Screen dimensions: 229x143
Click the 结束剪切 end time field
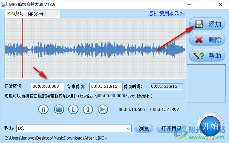tap(106, 87)
